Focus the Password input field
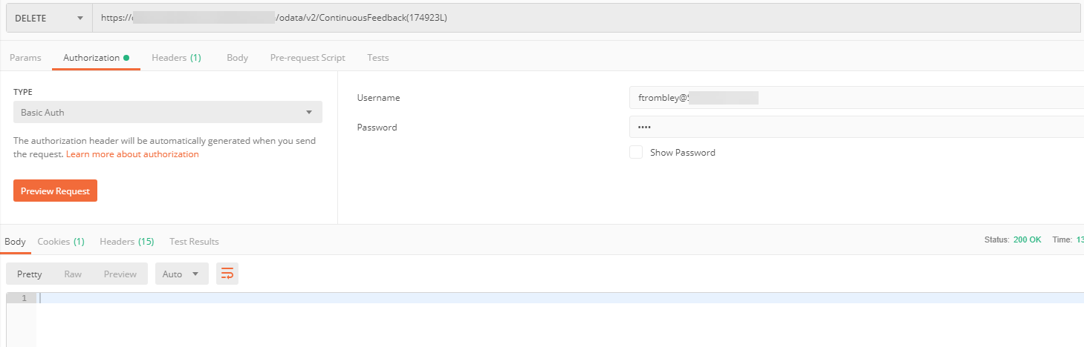 tap(857, 127)
